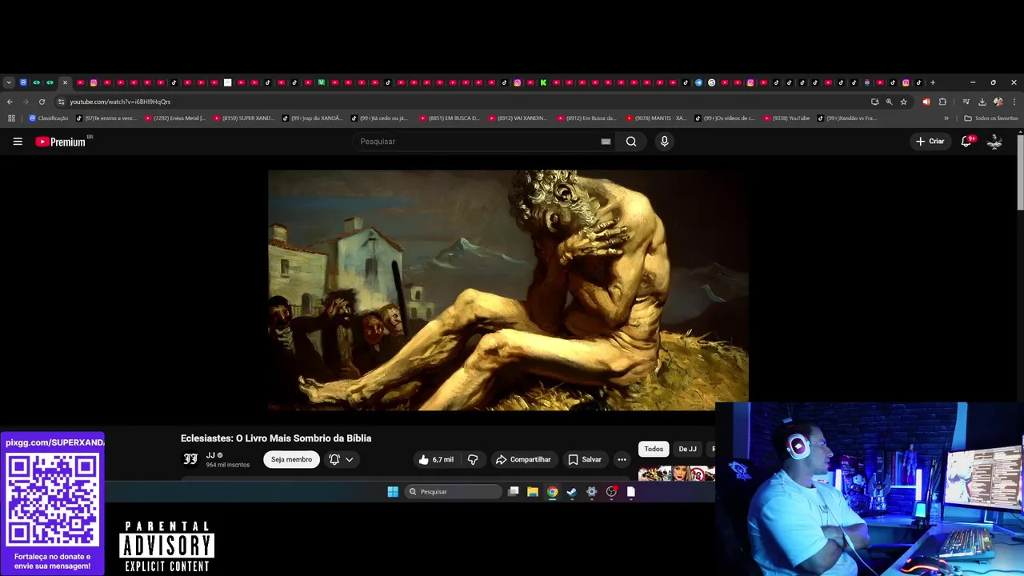Image resolution: width=1024 pixels, height=576 pixels.
Task: Open the apps grid in bookmarks bar
Action: 11,118
